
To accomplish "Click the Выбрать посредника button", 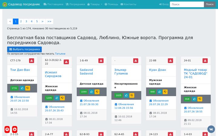I will (25, 49).
